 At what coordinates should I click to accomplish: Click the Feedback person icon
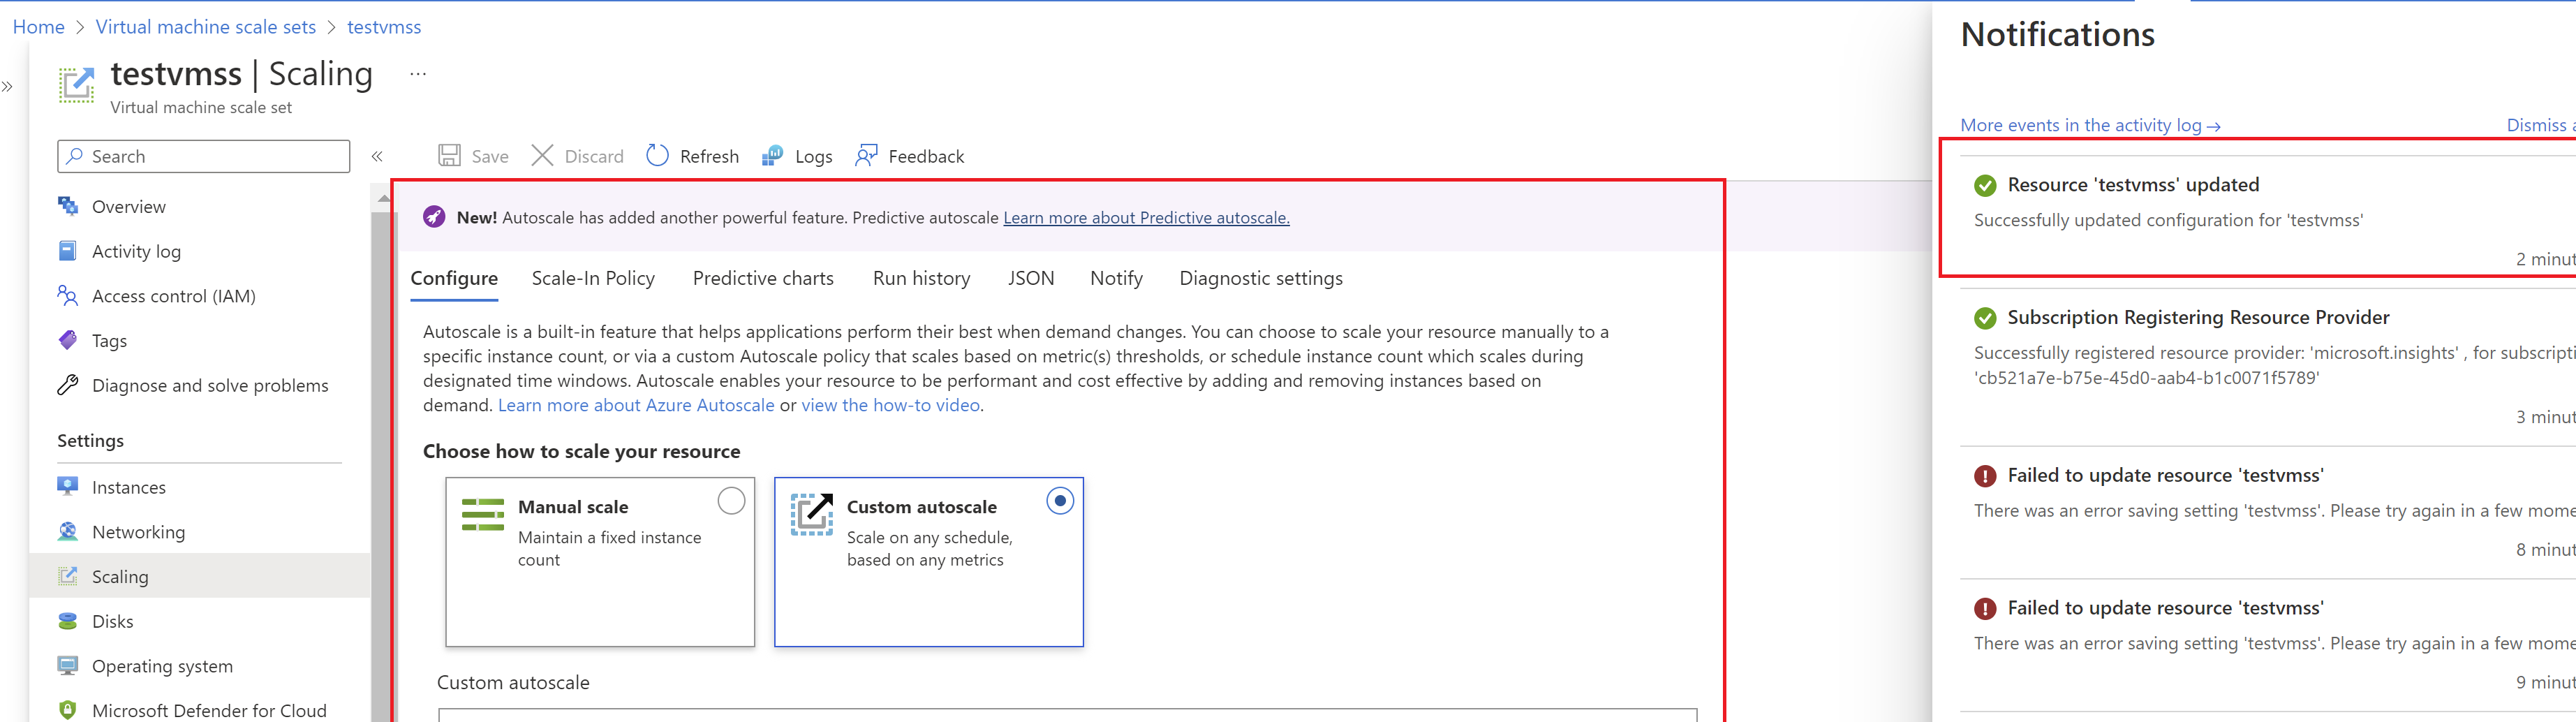pos(866,155)
